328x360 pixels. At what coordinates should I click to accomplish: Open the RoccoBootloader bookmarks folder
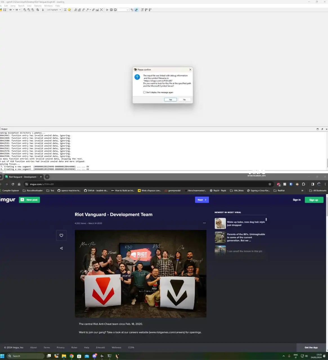(x=33, y=190)
